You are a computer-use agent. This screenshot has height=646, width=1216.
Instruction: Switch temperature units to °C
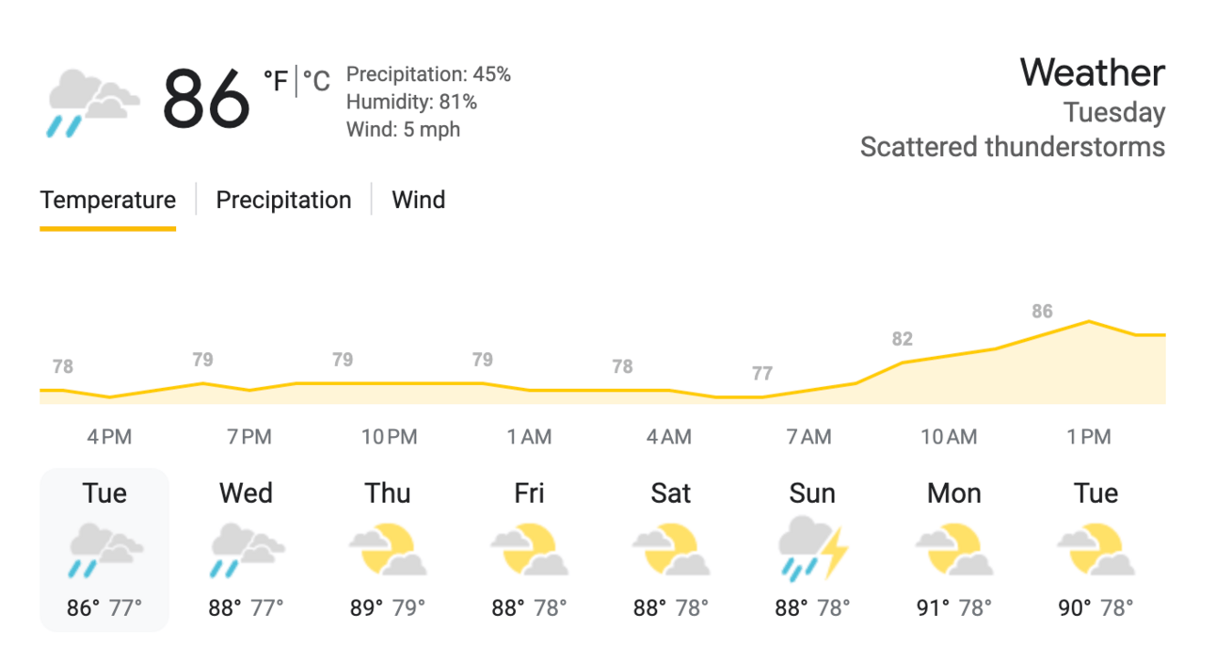pyautogui.click(x=316, y=82)
